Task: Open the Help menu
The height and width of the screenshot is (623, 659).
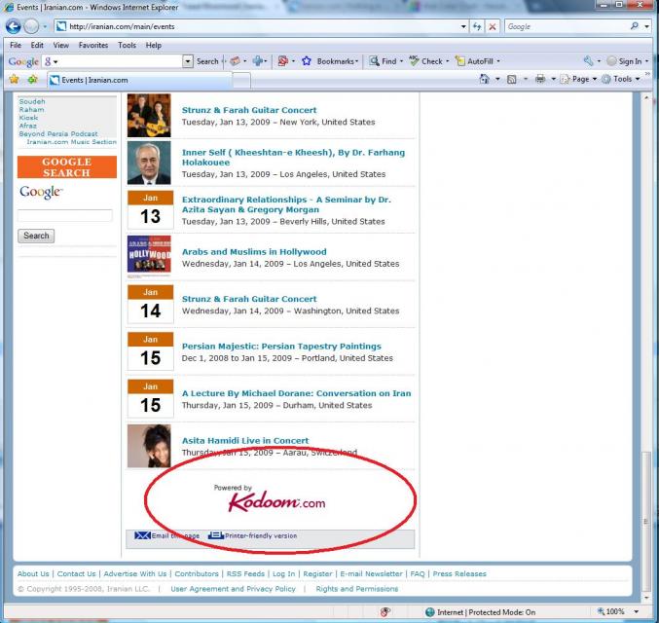Action: coord(154,45)
